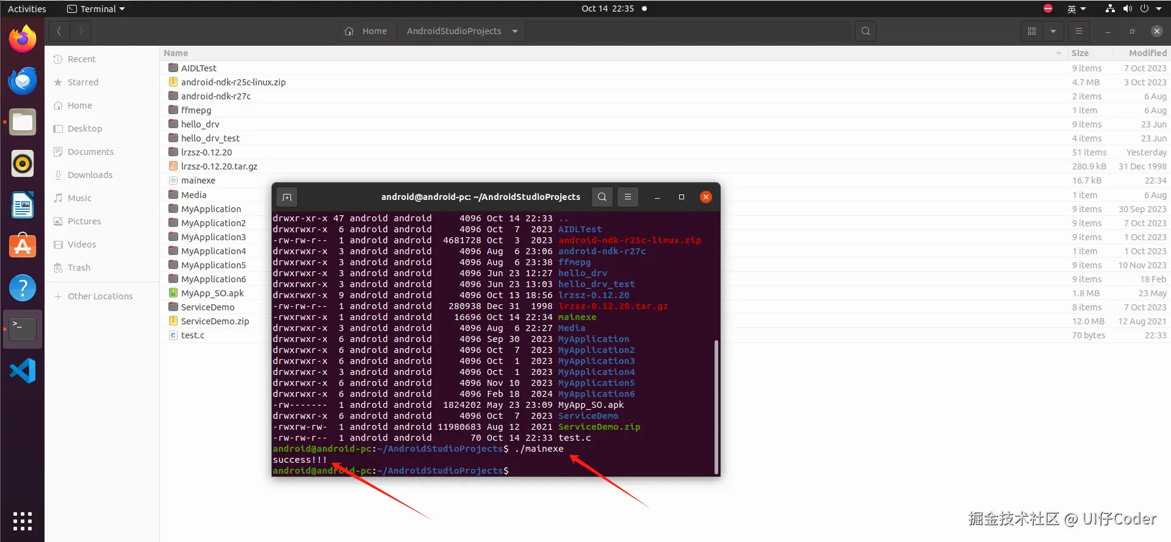Open the Terminal app menu in top bar
Image resolution: width=1171 pixels, height=542 pixels.
(96, 9)
